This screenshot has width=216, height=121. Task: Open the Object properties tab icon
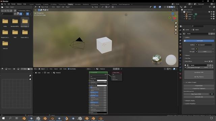coord(181,55)
